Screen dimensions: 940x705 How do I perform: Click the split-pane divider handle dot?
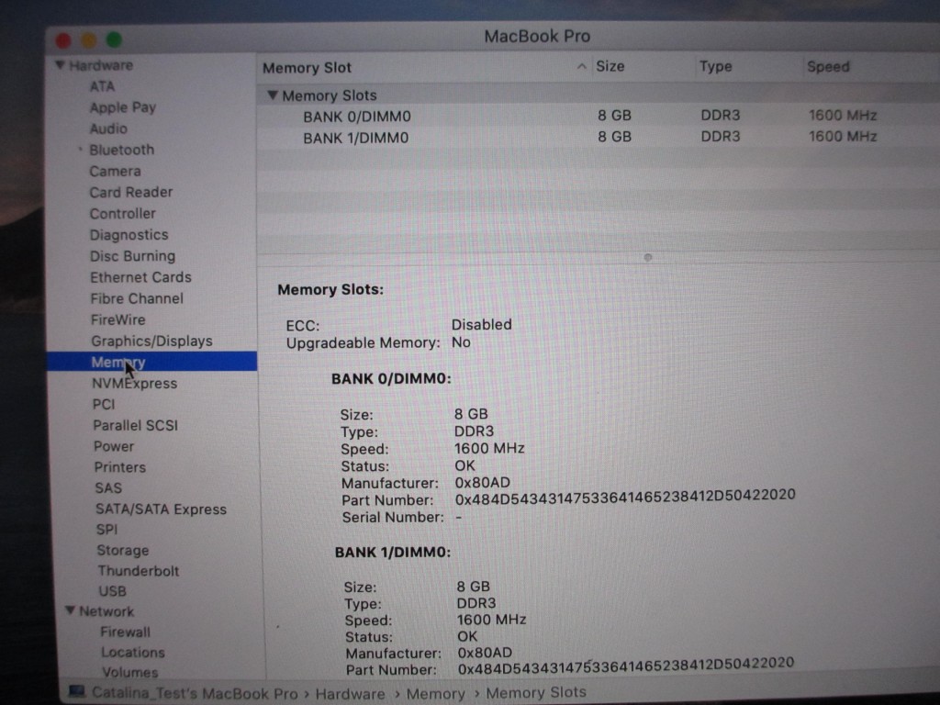647,258
